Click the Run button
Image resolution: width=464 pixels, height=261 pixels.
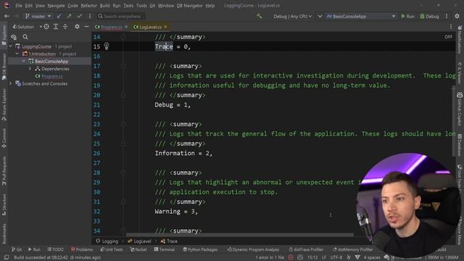tap(407, 16)
